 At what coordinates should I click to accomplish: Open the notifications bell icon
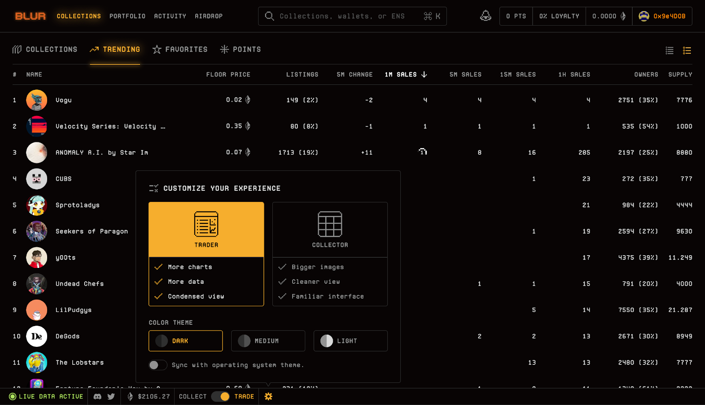(x=486, y=16)
